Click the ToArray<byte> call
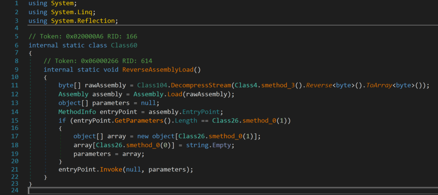 click(x=391, y=85)
